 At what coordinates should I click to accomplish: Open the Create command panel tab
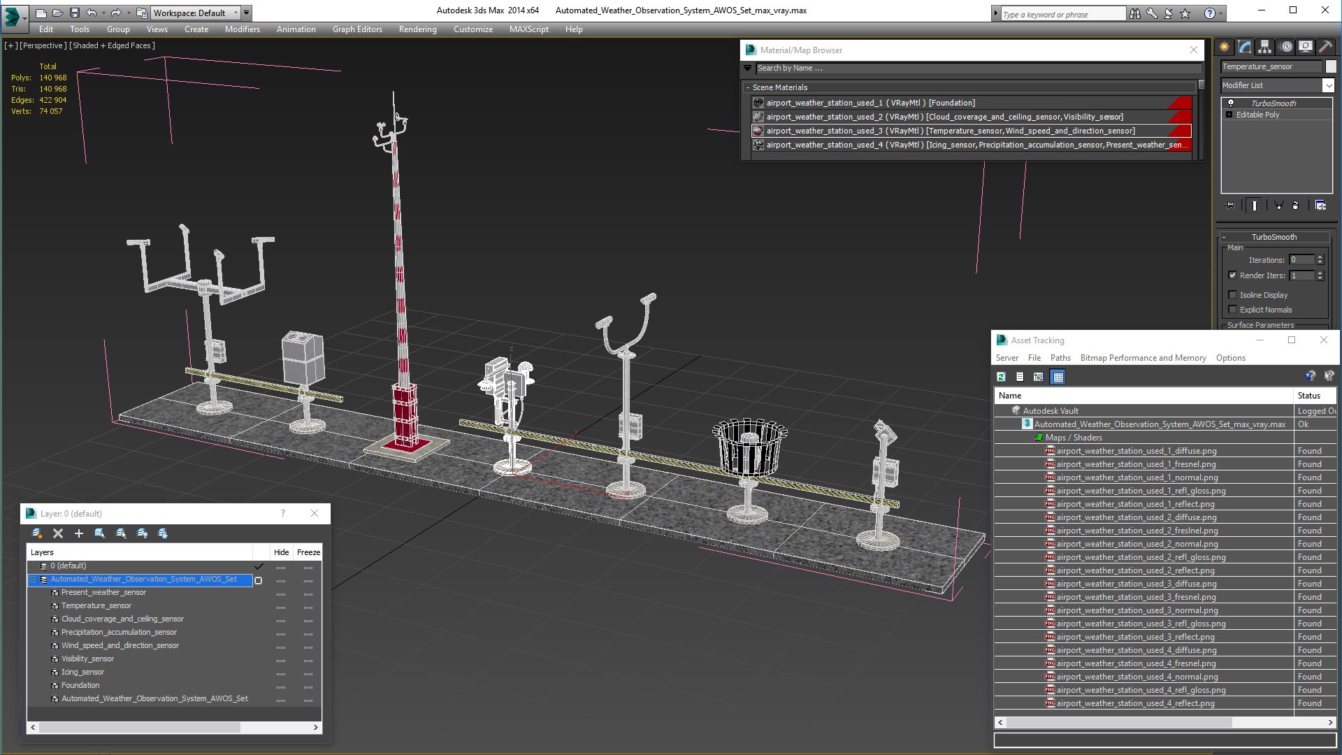pos(1225,47)
